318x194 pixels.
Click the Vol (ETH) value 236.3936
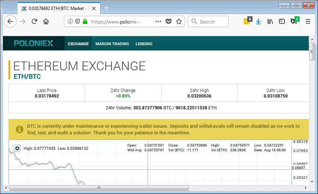pyautogui.click(x=238, y=150)
